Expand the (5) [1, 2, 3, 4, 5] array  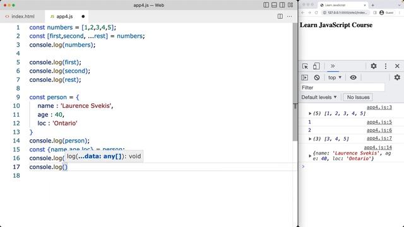tap(310, 113)
